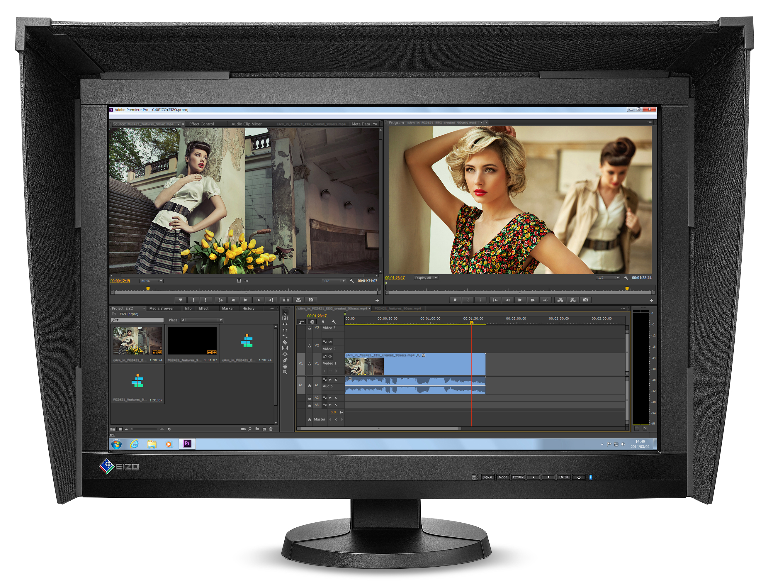
Task: Click Overwrite button in Source monitor
Action: tap(298, 300)
